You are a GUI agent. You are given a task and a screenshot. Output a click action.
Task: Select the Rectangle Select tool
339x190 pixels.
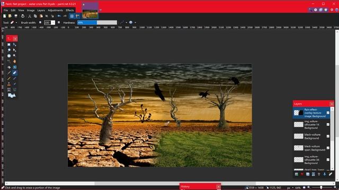pyautogui.click(x=9, y=44)
